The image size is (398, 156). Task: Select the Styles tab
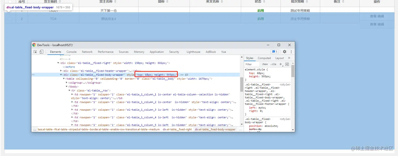250,58
